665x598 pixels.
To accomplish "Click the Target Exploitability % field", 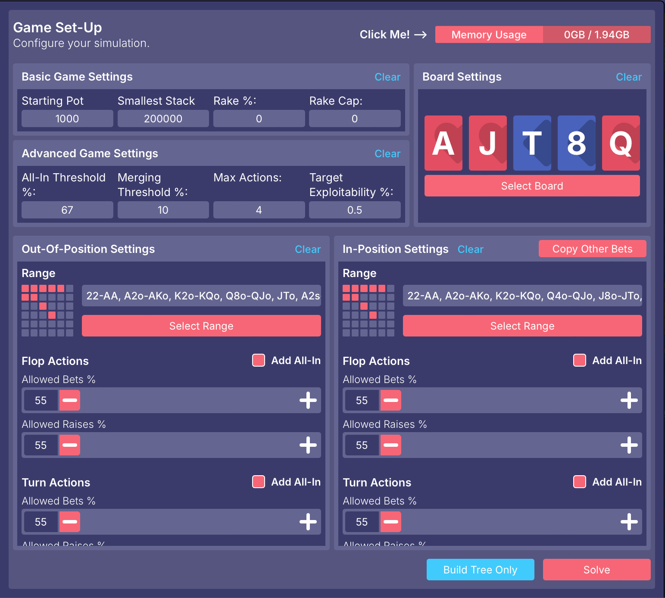I will (355, 210).
